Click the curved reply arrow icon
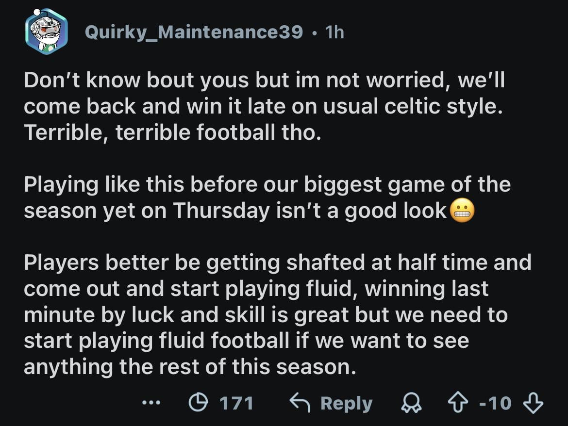Screen dimensions: 568x426 coord(300,403)
